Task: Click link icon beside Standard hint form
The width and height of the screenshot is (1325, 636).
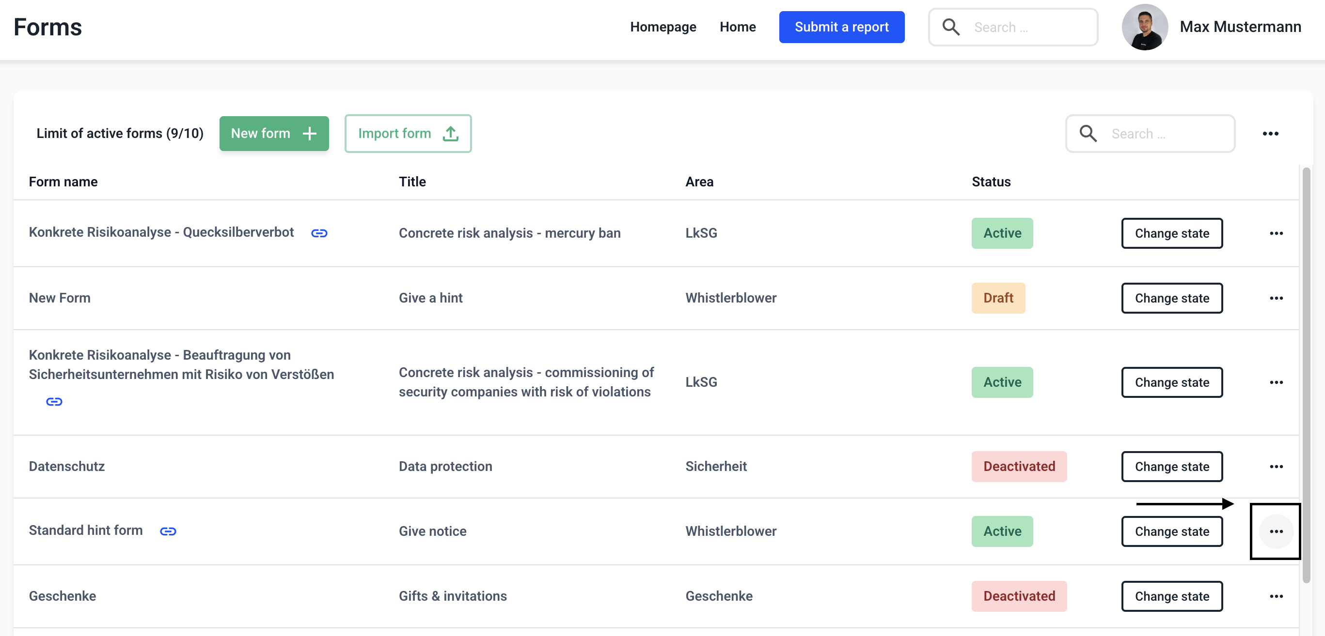Action: coord(168,531)
